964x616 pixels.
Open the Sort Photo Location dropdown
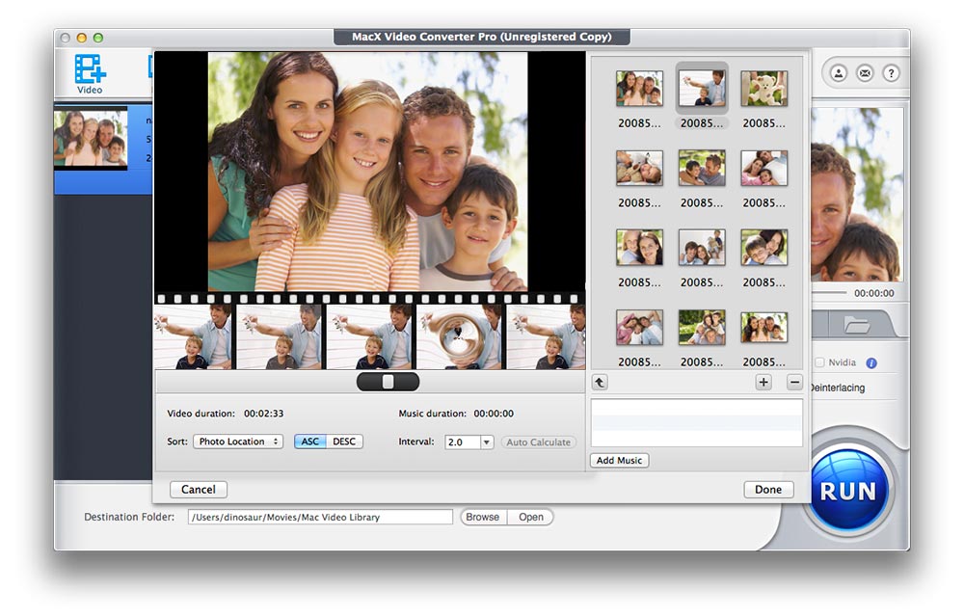click(x=238, y=442)
